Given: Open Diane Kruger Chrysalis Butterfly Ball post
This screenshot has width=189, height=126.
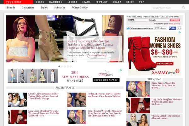Looking at the screenshot, I should point(105,113).
